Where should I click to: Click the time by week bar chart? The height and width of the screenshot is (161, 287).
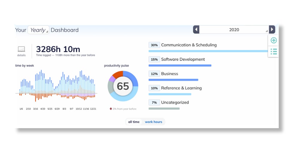57,86
